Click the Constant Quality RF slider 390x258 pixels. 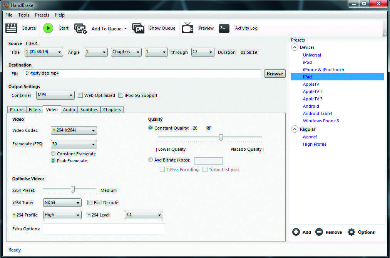coord(221,137)
